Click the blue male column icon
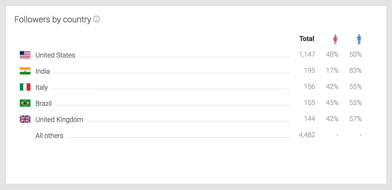Viewport: 392px width, 190px height. (359, 40)
